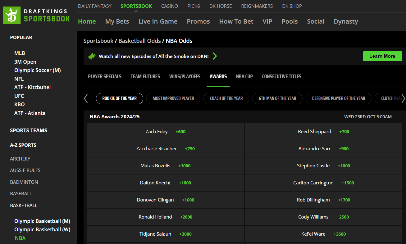Open My Bets page
Screen dimensions: 406x244
tap(117, 21)
